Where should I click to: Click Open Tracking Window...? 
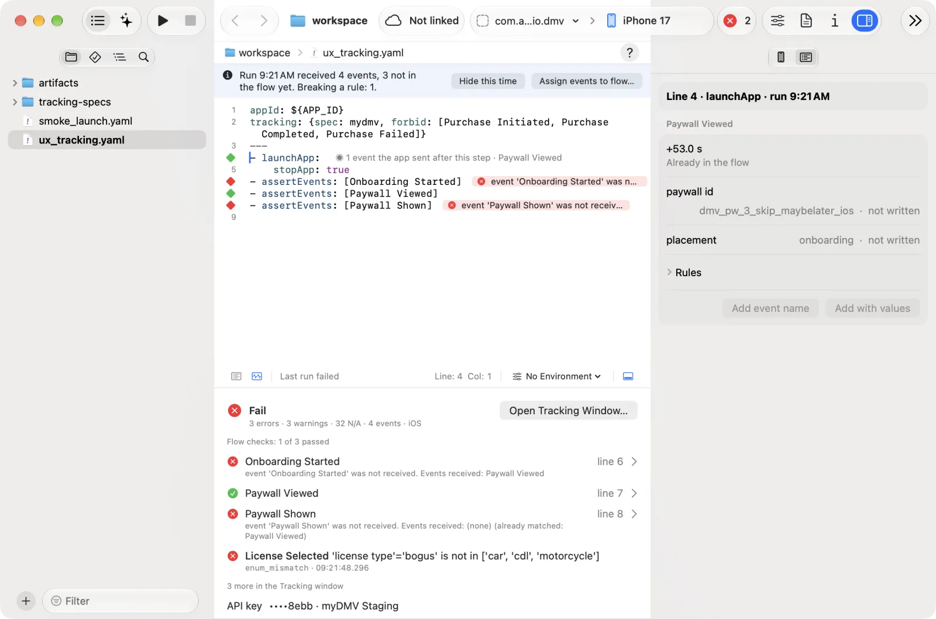click(568, 411)
